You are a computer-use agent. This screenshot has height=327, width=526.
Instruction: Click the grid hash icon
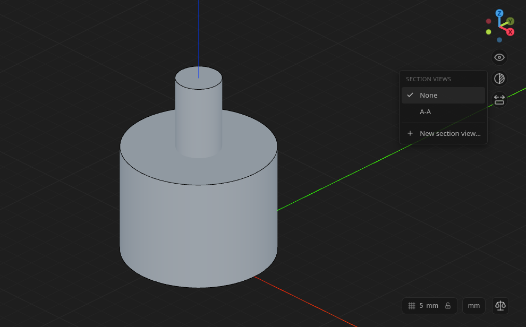(412, 306)
